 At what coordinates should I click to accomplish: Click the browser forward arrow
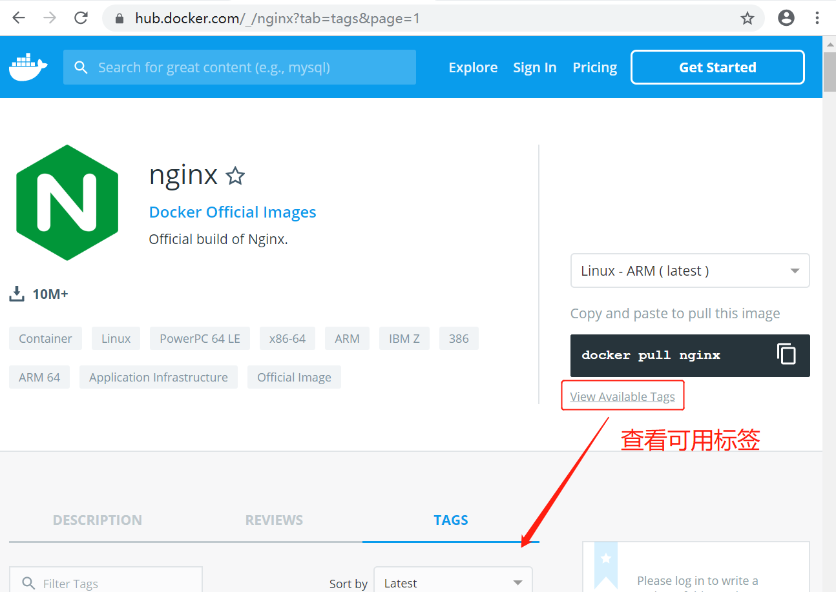[50, 18]
